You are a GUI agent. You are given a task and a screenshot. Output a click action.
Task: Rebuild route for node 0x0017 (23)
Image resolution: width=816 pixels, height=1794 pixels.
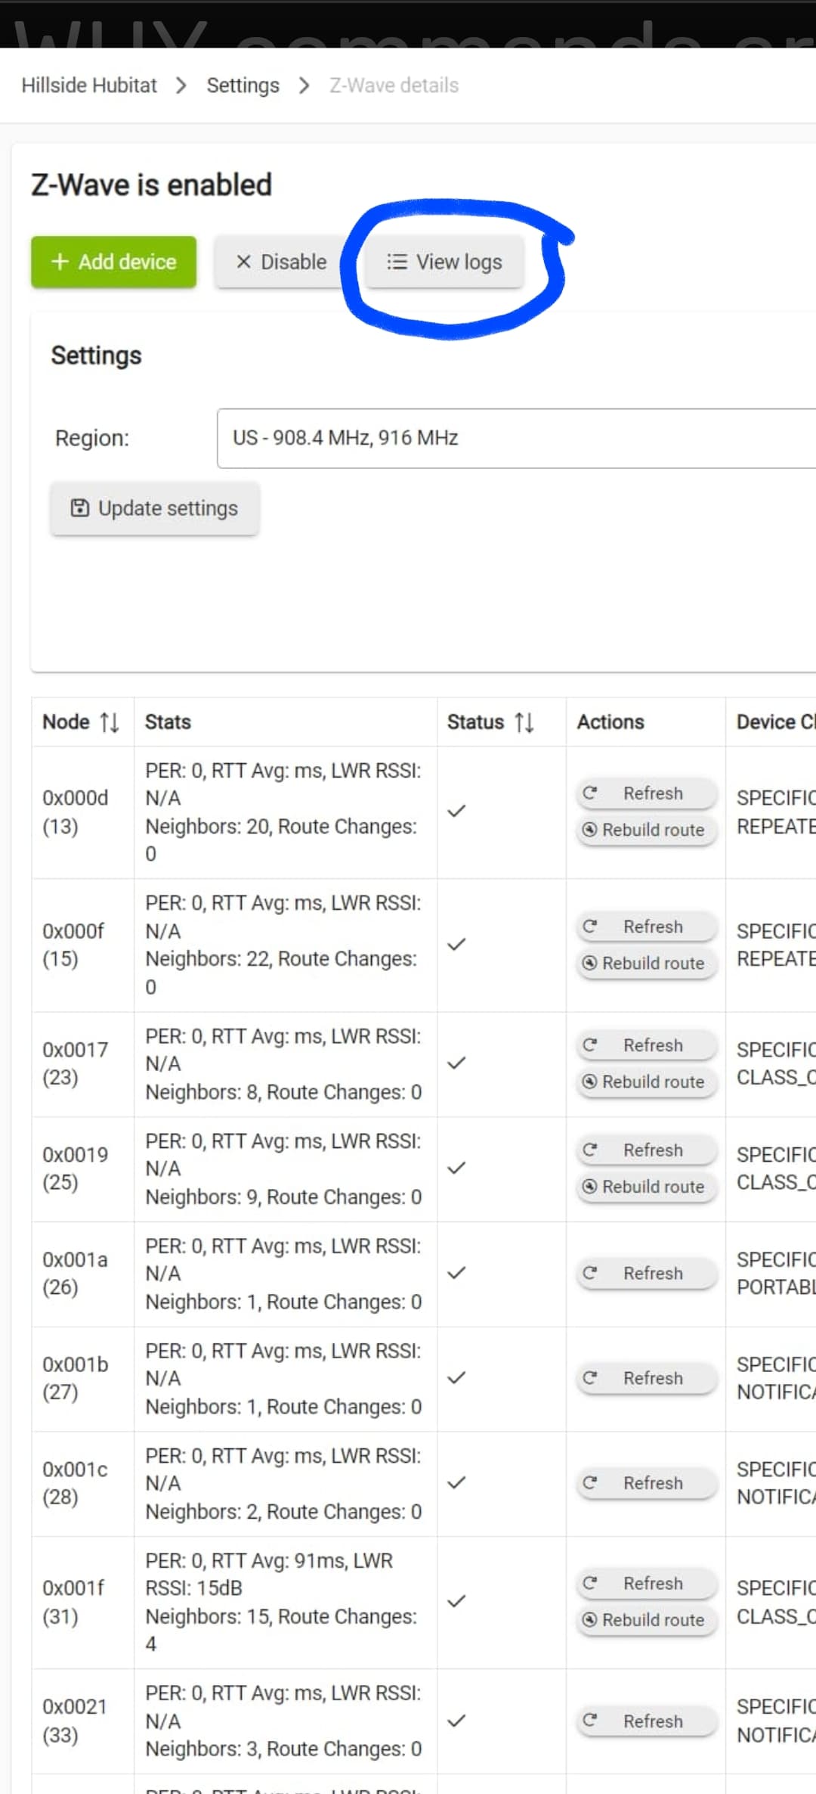[647, 1082]
